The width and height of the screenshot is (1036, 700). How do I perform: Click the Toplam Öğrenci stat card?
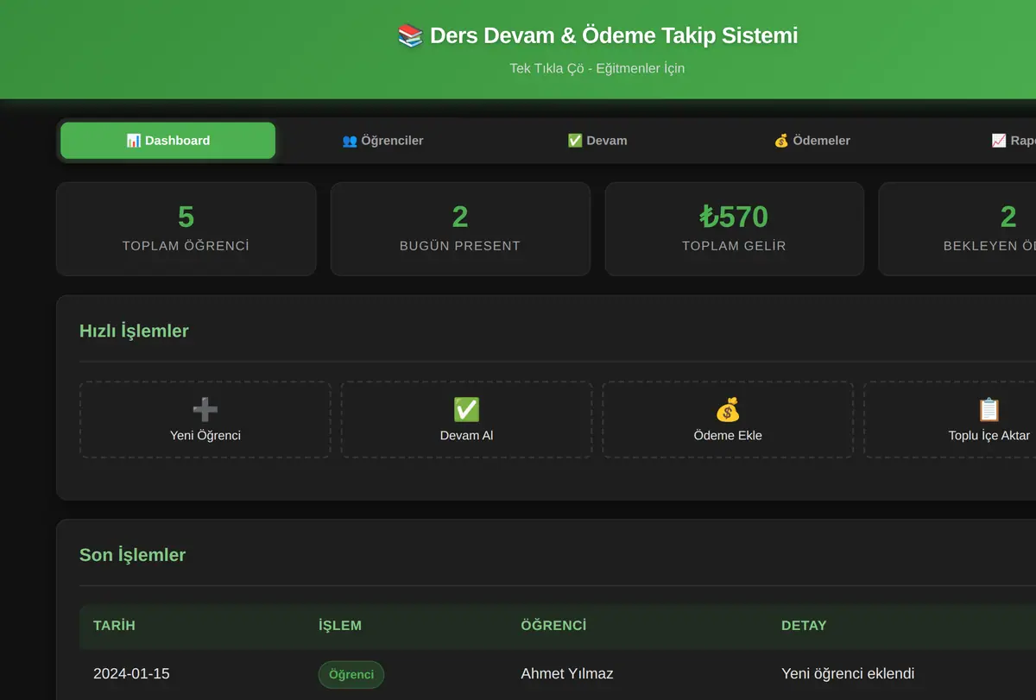coord(186,229)
